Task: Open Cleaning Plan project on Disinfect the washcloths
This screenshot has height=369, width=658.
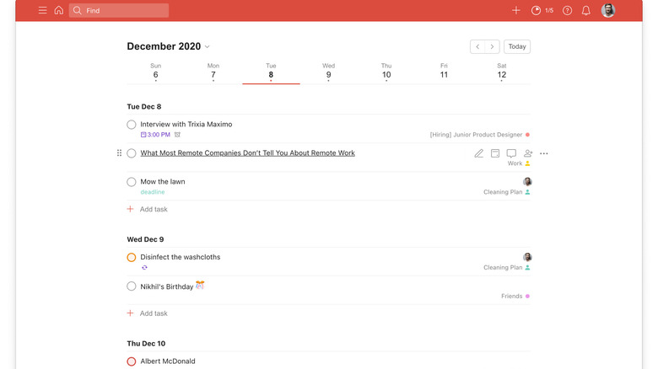Action: (x=506, y=268)
